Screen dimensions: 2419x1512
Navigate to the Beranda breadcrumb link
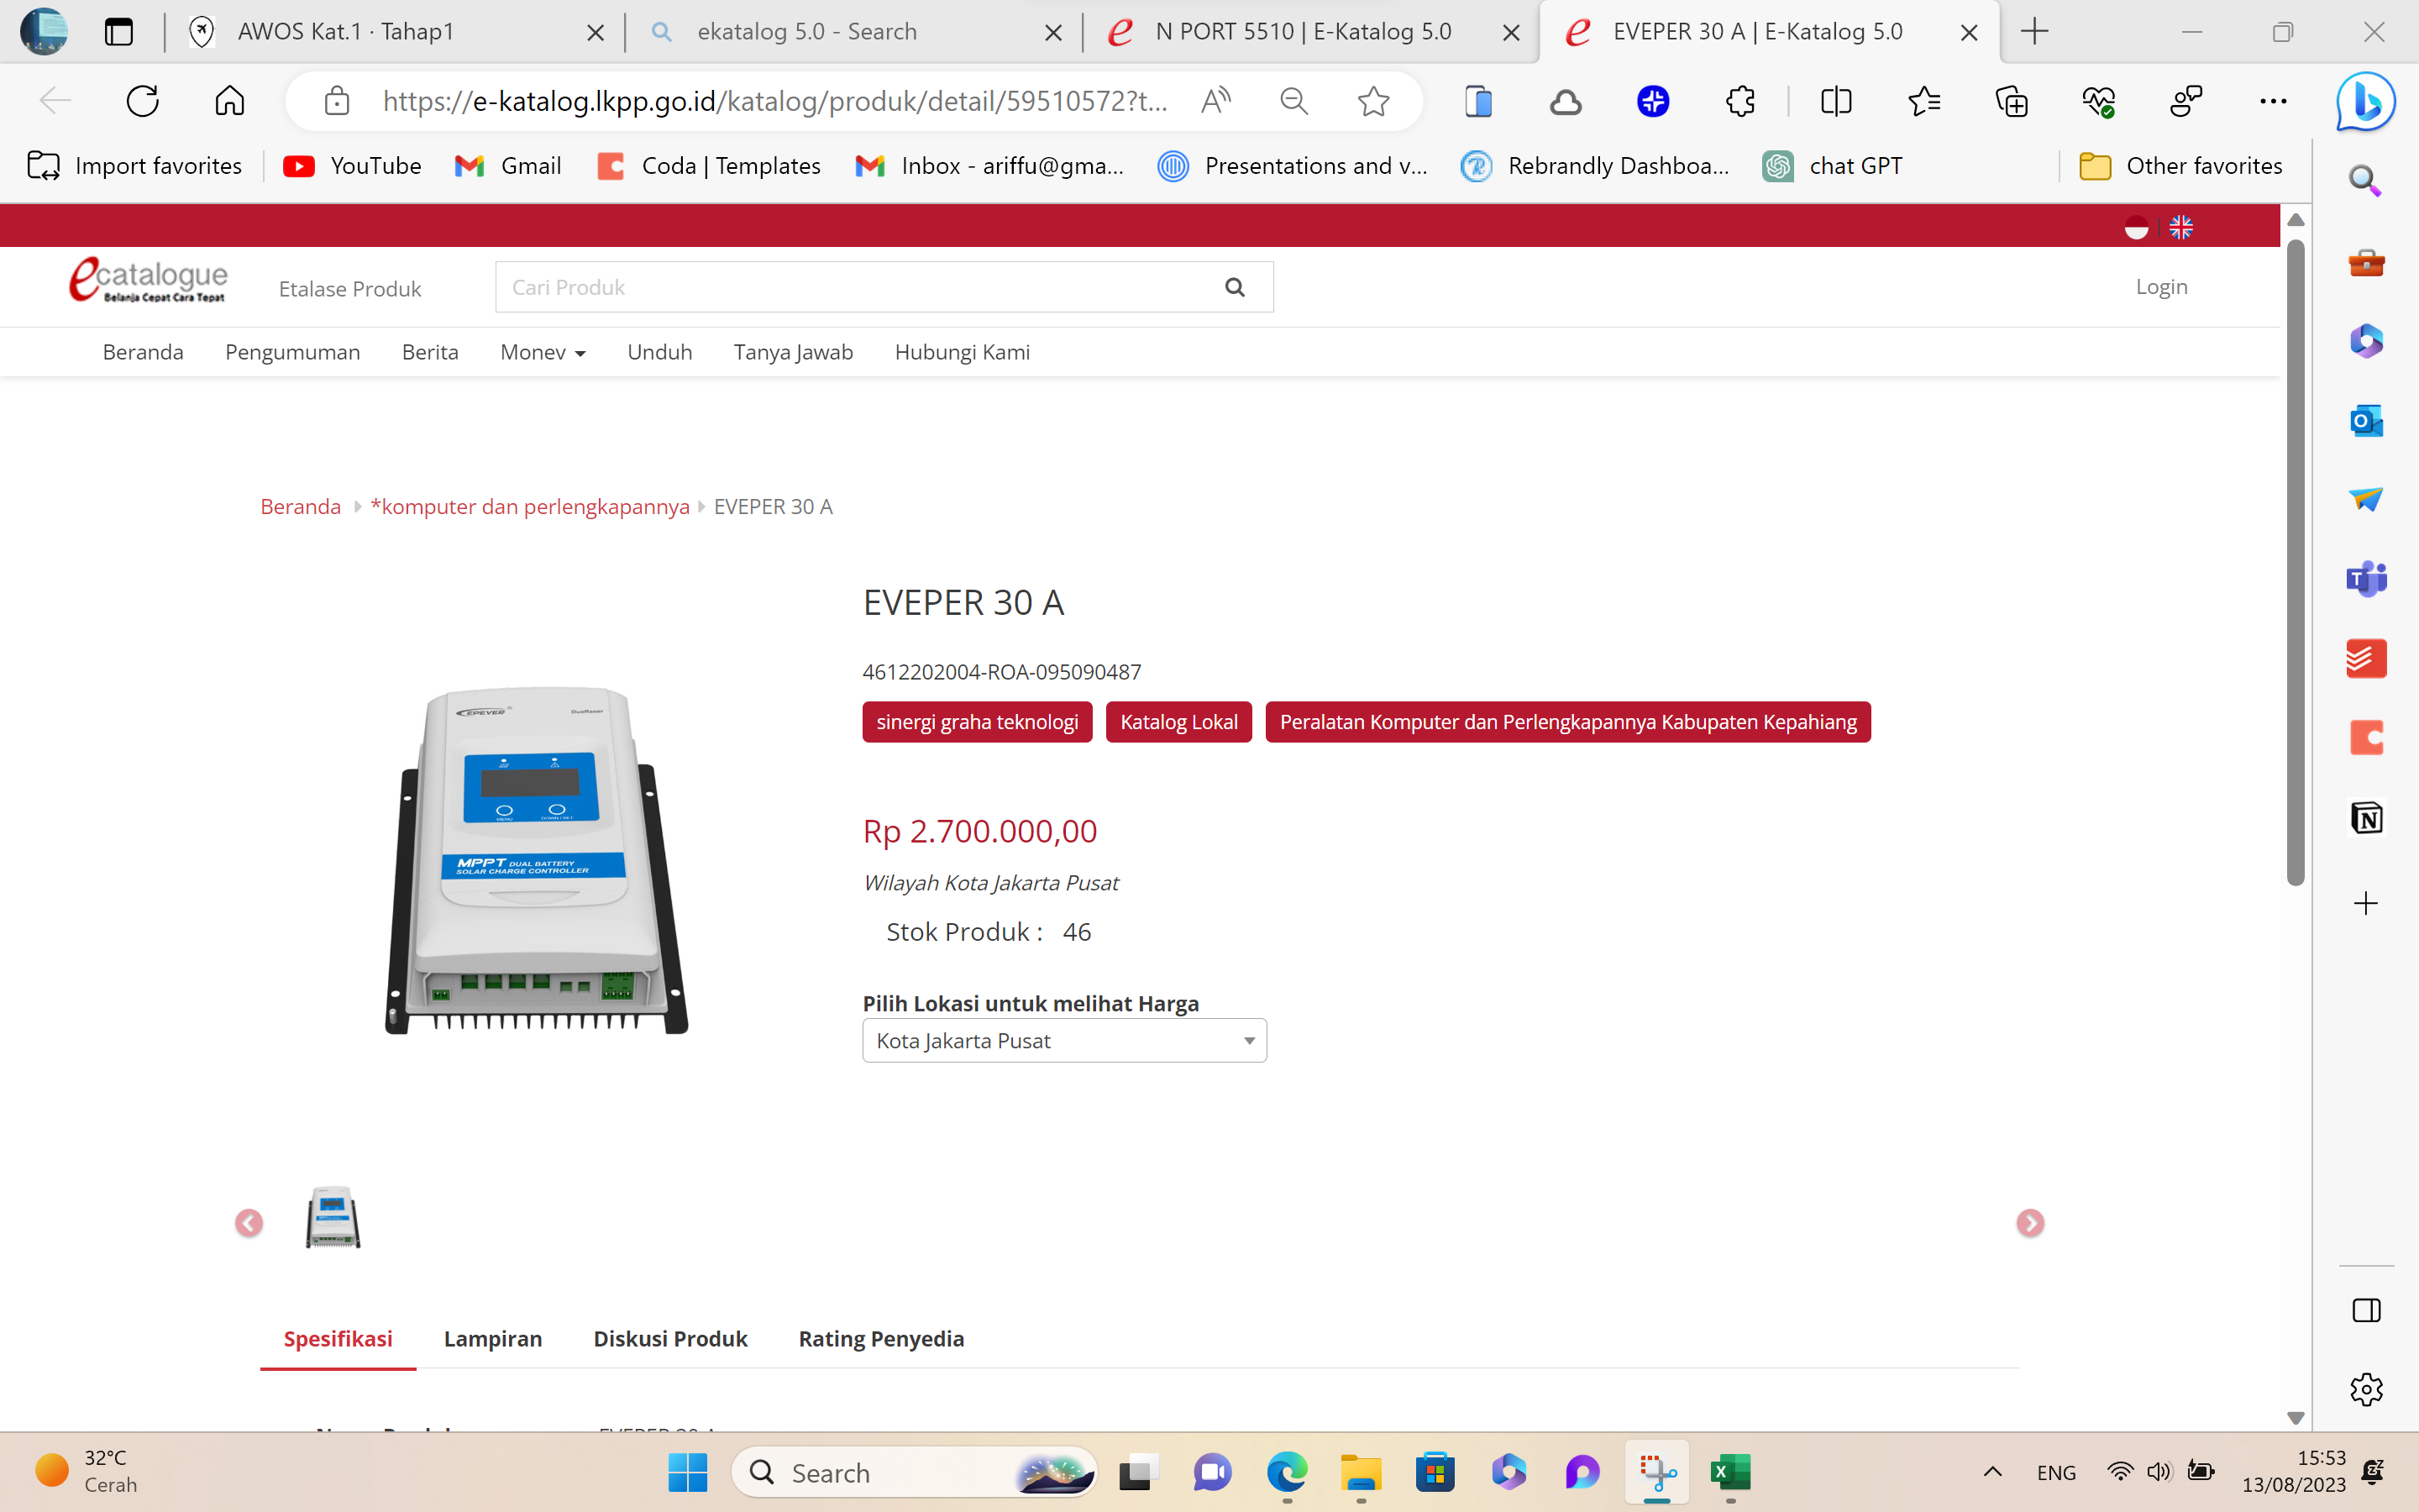299,506
